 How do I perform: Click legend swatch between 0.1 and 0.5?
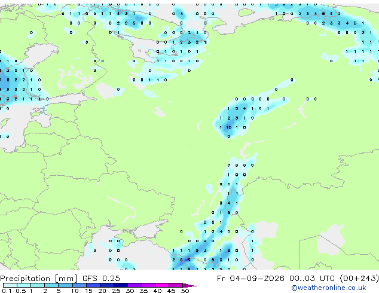10,285
